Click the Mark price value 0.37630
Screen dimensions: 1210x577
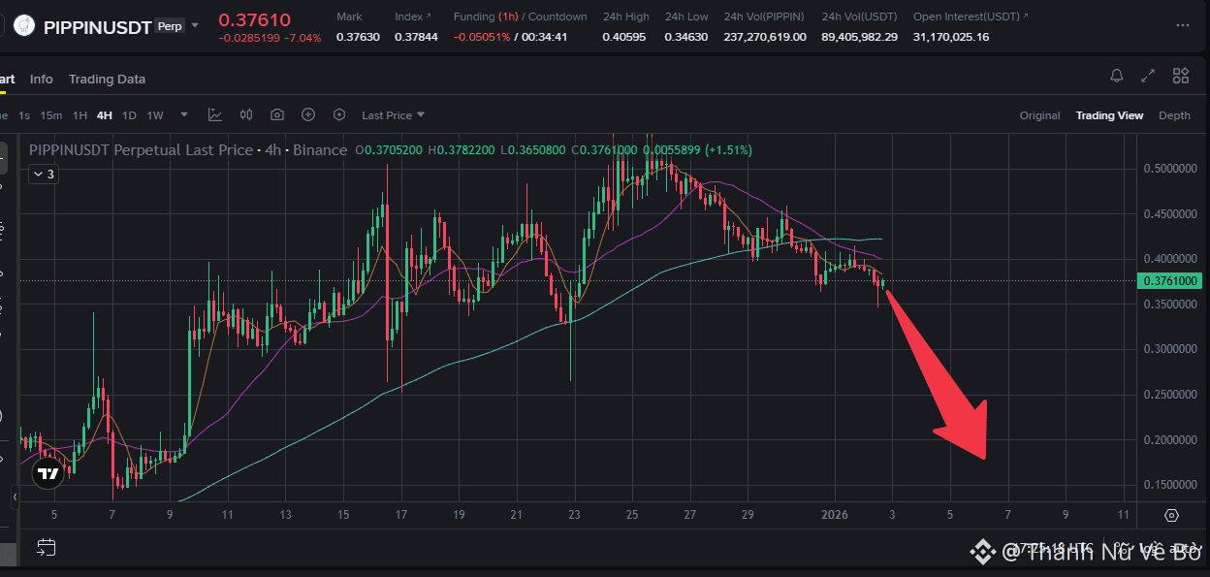(x=357, y=37)
